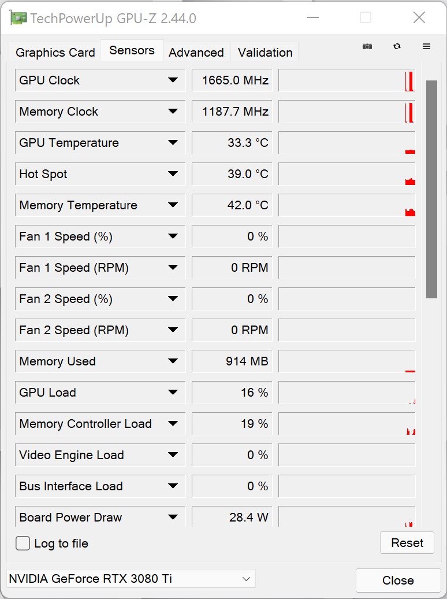The width and height of the screenshot is (447, 599).
Task: Click the Reset button
Action: (x=407, y=543)
